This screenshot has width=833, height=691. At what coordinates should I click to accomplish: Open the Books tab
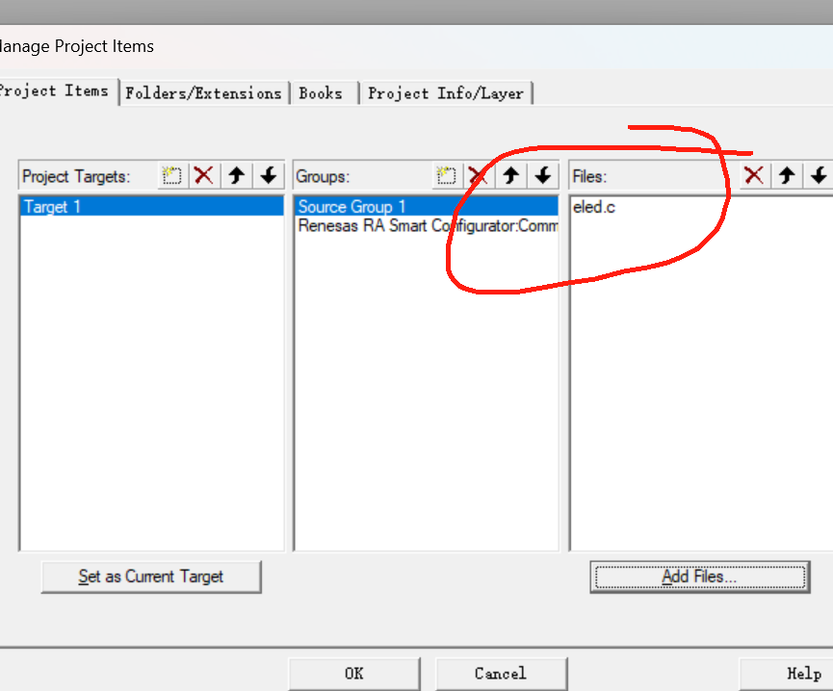click(325, 93)
